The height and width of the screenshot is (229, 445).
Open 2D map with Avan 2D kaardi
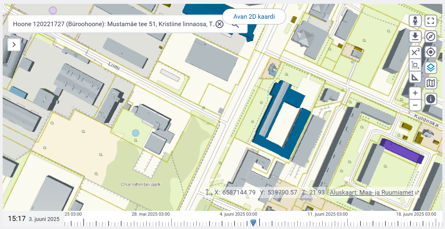[x=254, y=17]
